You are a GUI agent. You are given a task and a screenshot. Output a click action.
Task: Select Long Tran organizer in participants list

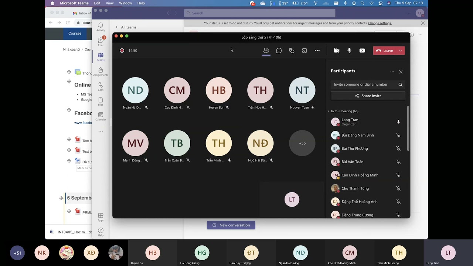366,122
